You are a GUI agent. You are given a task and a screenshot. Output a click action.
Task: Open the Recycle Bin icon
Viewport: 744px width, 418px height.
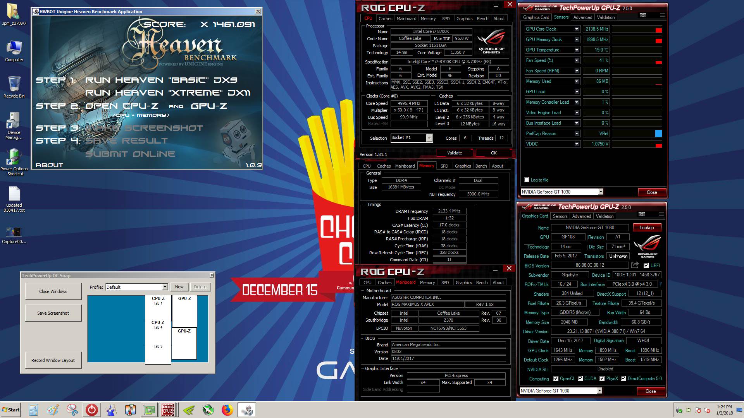14,87
